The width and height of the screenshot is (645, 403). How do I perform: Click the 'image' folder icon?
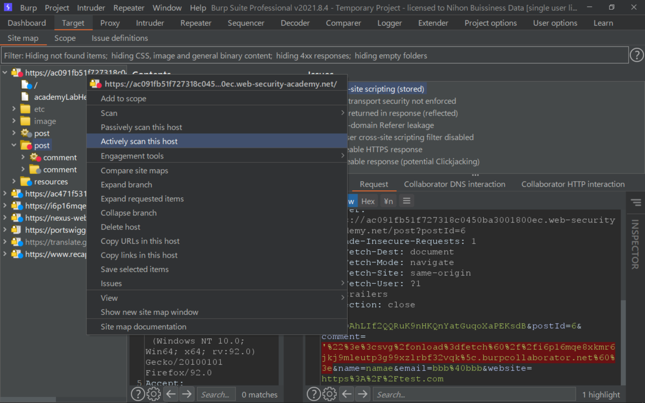25,121
